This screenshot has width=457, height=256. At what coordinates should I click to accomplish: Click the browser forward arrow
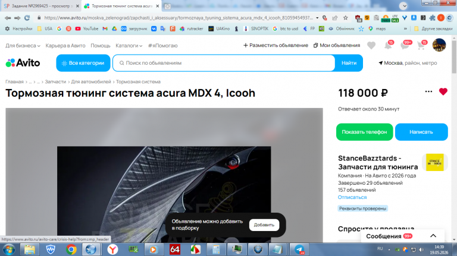[17, 18]
